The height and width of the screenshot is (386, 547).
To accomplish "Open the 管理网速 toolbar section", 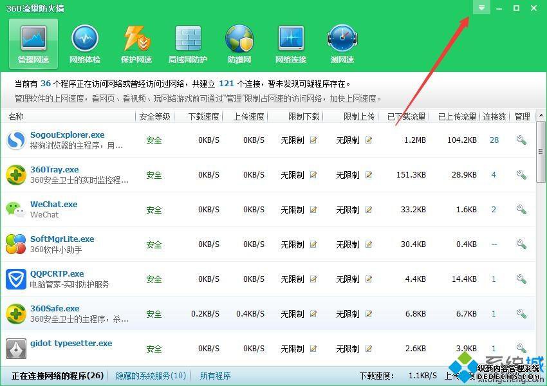I will tap(33, 43).
